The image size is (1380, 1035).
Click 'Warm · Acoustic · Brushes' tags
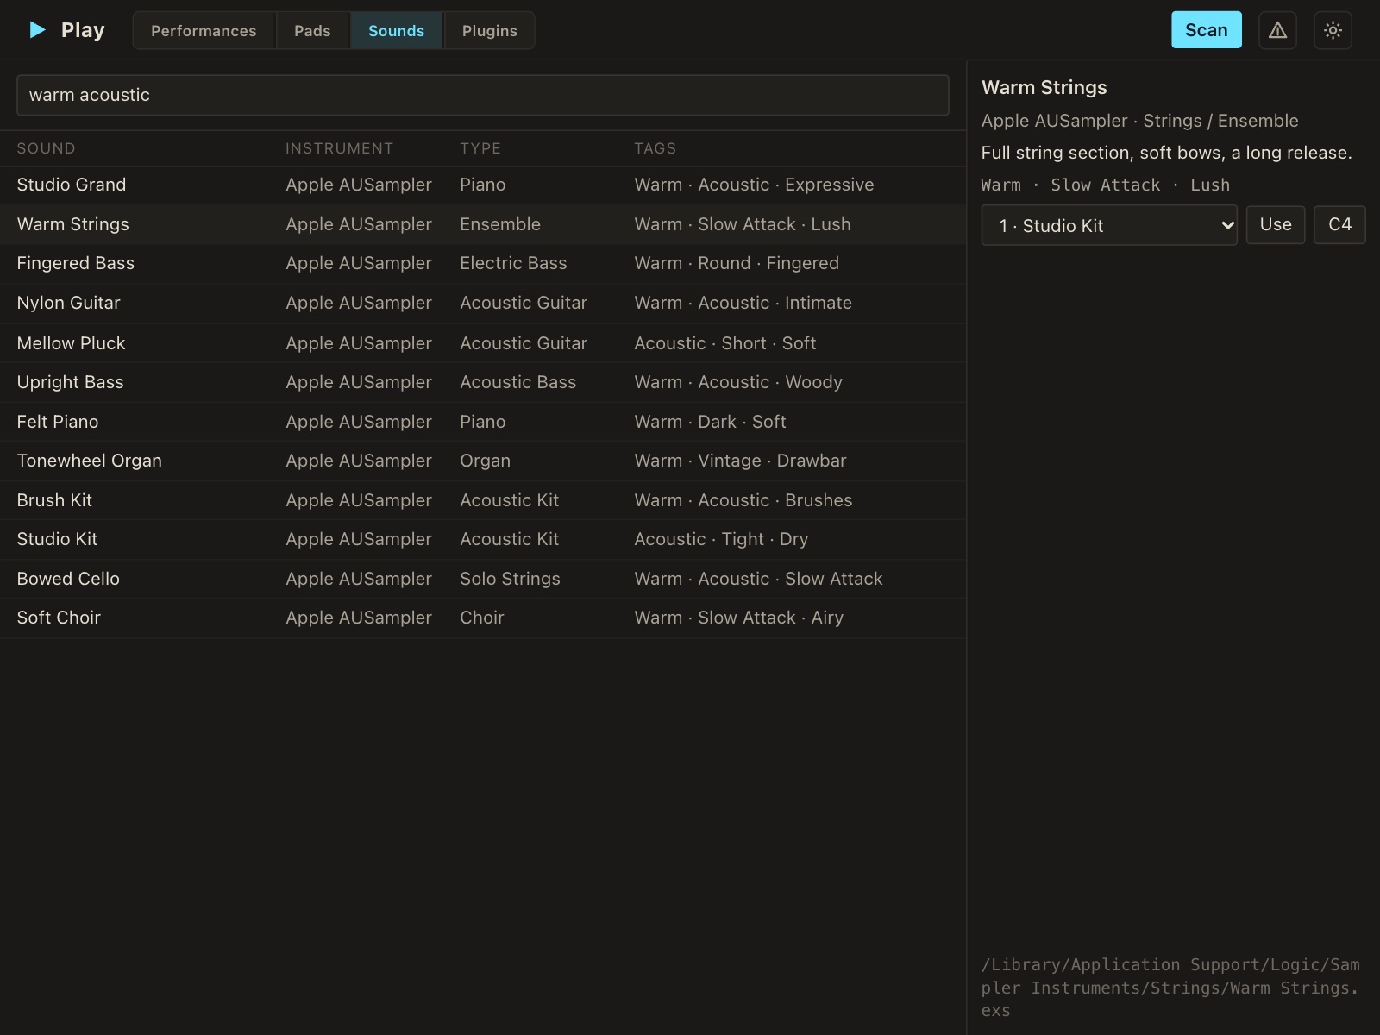point(743,500)
